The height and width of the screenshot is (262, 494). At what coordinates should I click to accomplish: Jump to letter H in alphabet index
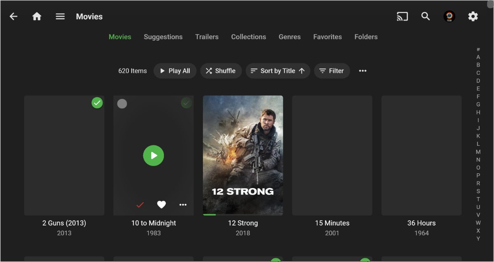[x=478, y=113]
